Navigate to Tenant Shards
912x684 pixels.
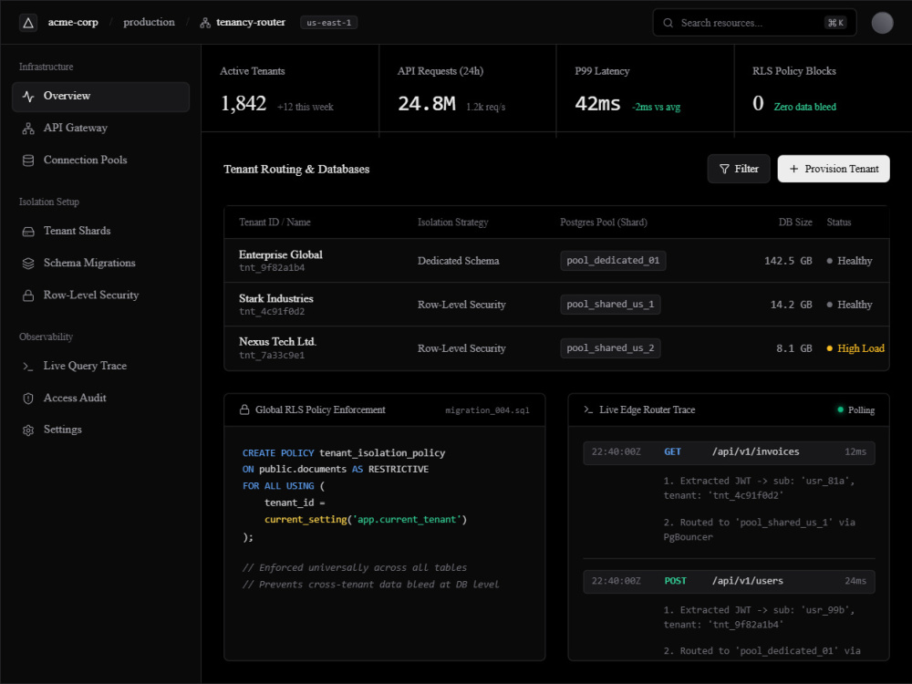click(100, 231)
